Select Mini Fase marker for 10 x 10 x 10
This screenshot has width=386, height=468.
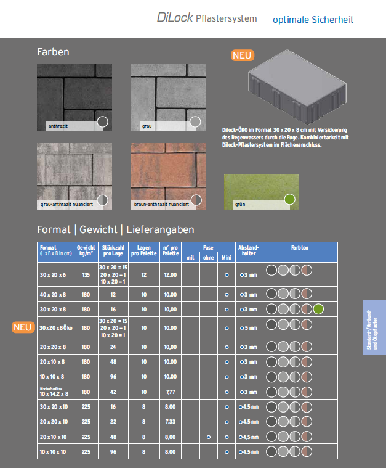pyautogui.click(x=227, y=451)
